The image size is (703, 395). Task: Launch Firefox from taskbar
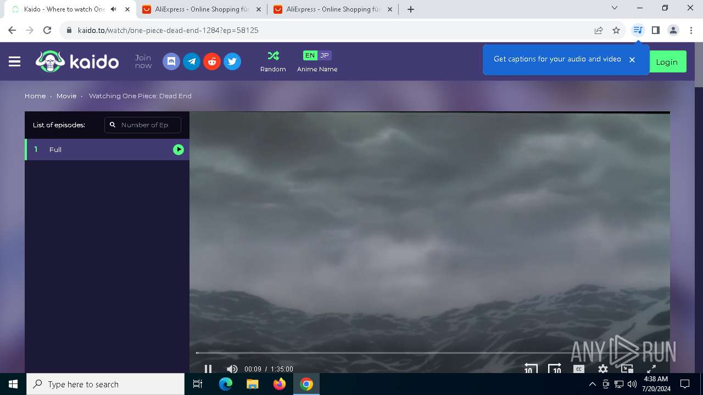point(279,384)
